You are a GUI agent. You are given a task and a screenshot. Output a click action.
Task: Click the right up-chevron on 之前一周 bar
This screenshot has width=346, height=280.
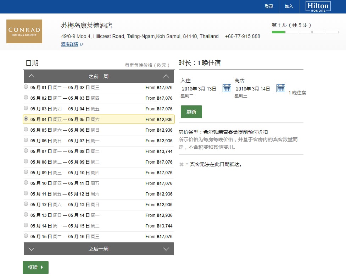(166, 76)
